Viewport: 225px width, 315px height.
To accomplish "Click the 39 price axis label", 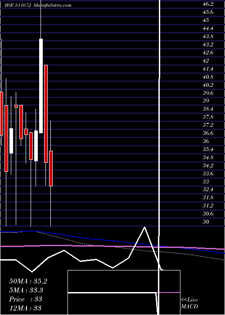I will pyautogui.click(x=206, y=101).
